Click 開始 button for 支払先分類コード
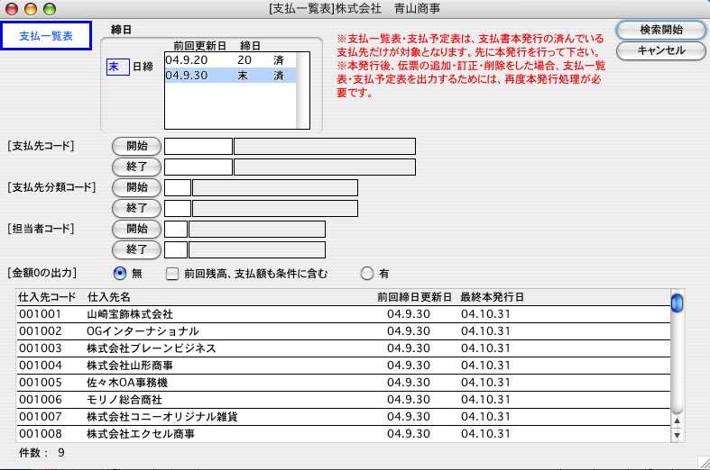 point(136,187)
